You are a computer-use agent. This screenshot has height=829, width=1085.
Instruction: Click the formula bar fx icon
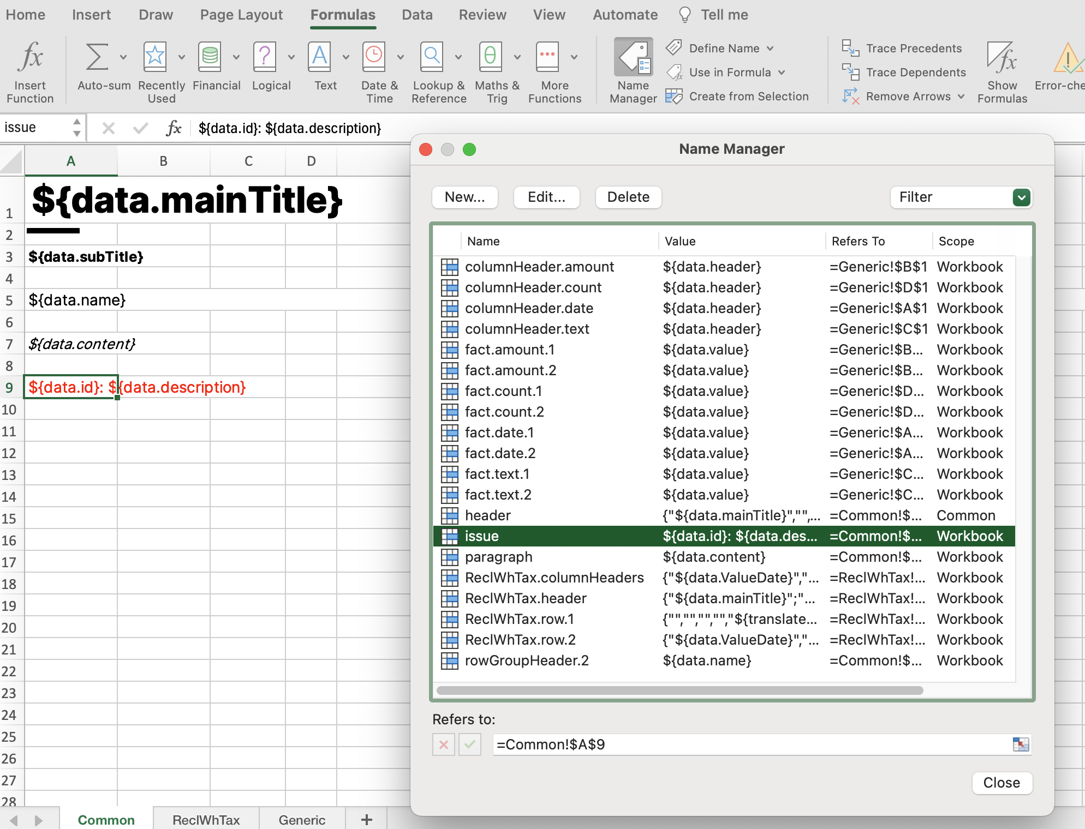(174, 128)
